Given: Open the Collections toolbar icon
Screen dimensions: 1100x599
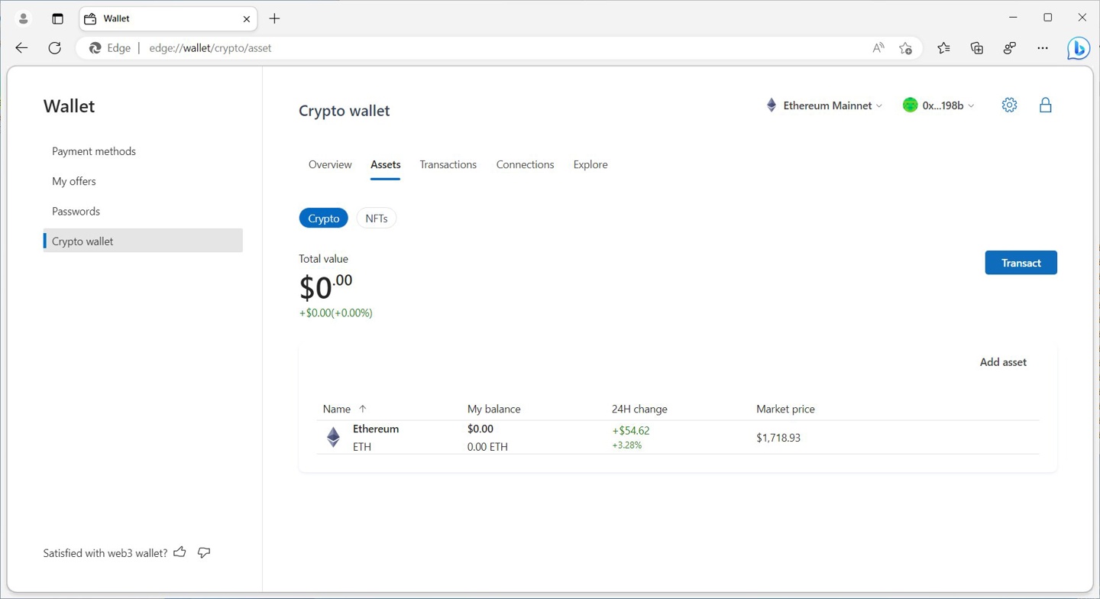Looking at the screenshot, I should (x=976, y=48).
